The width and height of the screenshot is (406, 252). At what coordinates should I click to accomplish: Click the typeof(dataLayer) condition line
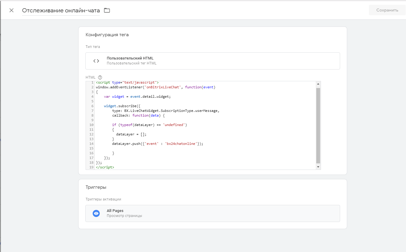pyautogui.click(x=149, y=125)
